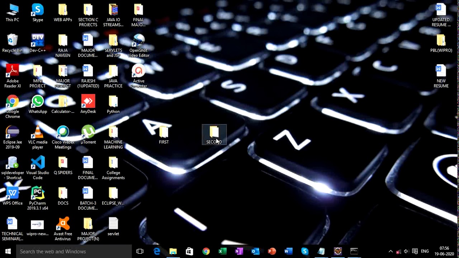The image size is (459, 258).
Task: Select the Python folder
Action: 113,105
